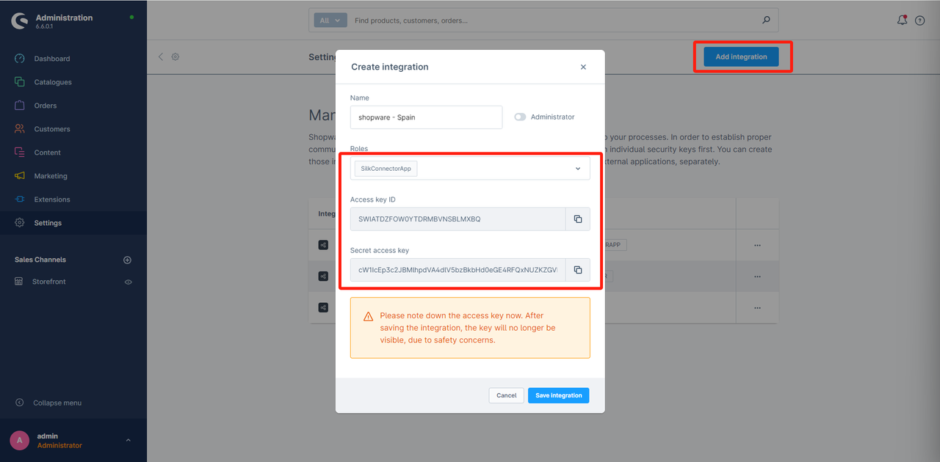Image resolution: width=940 pixels, height=462 pixels.
Task: Toggle the Administrator switch
Action: [x=520, y=117]
